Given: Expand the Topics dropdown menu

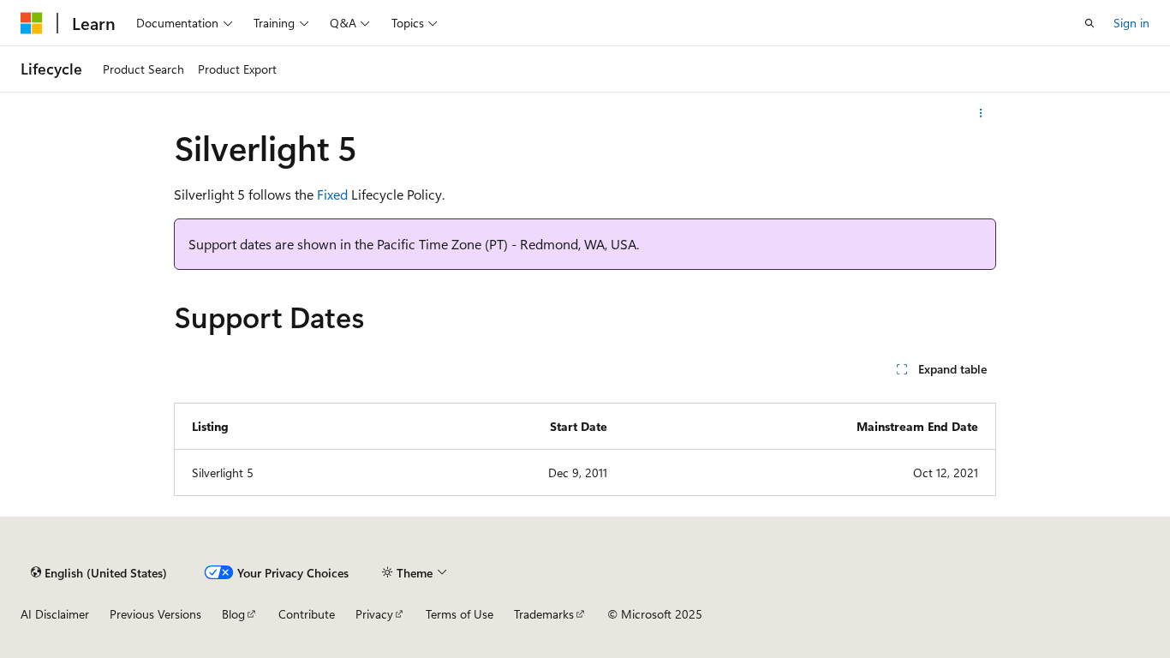Looking at the screenshot, I should [415, 23].
